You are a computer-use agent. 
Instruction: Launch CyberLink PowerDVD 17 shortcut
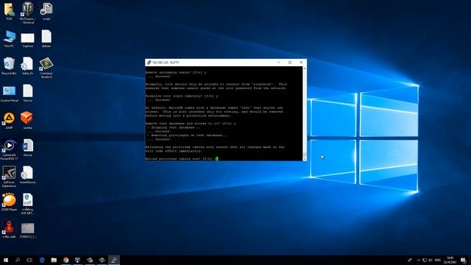[x=9, y=149]
